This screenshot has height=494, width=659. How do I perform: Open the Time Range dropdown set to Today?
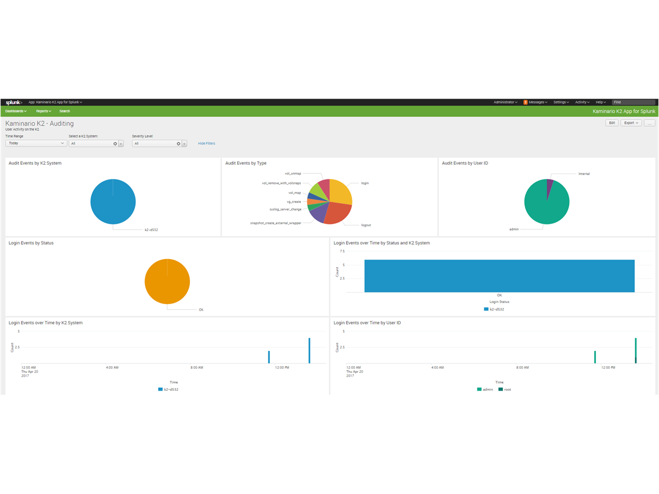pyautogui.click(x=36, y=143)
